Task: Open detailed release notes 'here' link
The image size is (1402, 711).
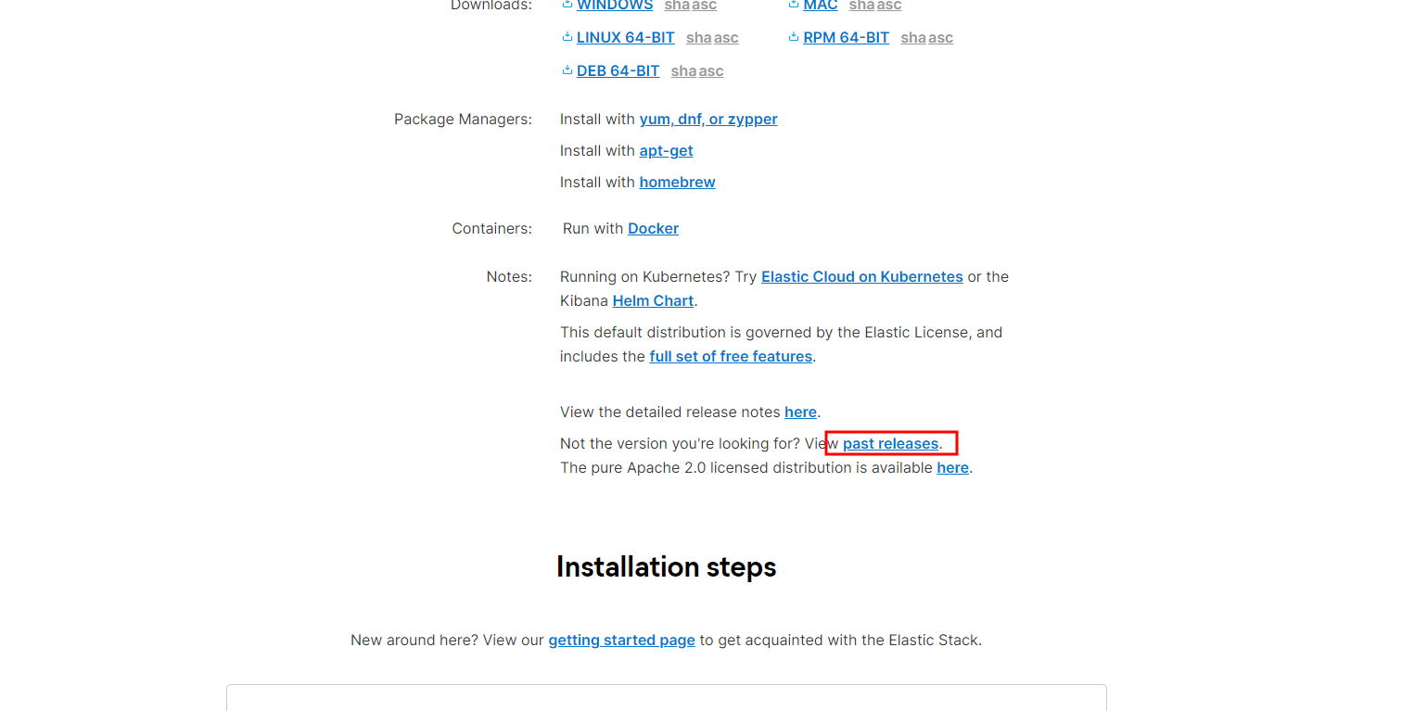Action: point(801,413)
